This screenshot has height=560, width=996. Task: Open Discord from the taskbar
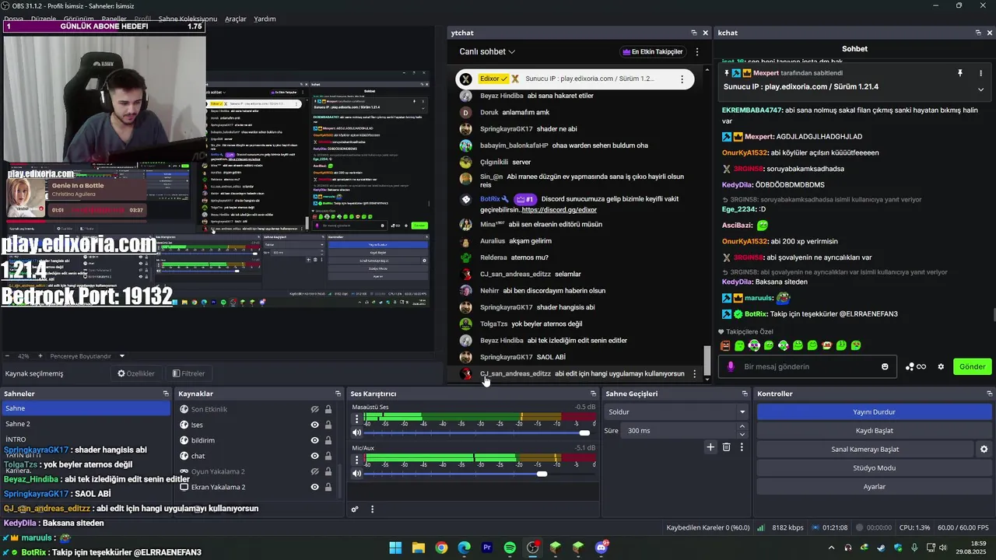pos(601,548)
